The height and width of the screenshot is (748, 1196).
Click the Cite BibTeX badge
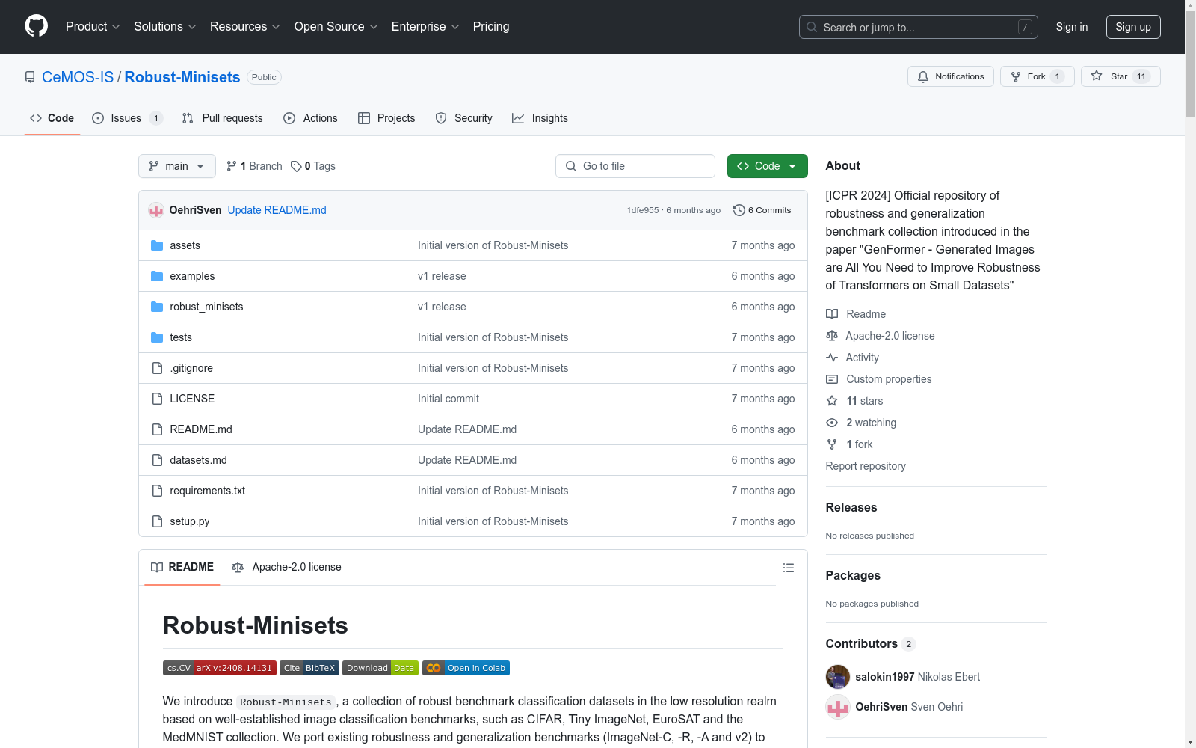[x=309, y=668]
